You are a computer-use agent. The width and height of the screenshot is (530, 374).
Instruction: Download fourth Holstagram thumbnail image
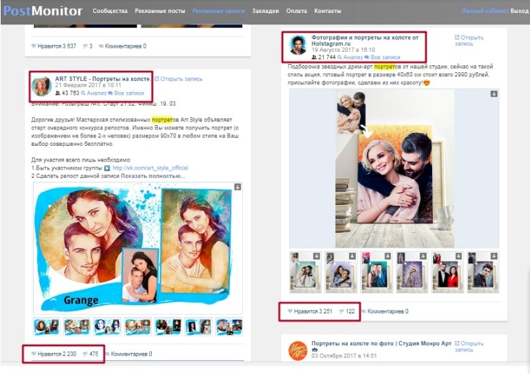pos(423,256)
